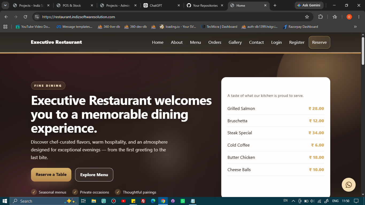The image size is (365, 205).
Task: Switch to the ChatGPT tab
Action: (162, 5)
